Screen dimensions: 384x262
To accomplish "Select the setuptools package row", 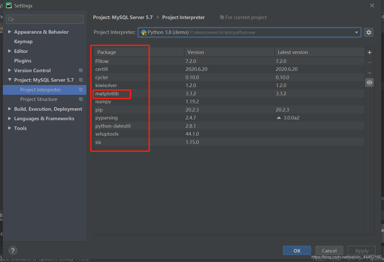I will coord(229,134).
